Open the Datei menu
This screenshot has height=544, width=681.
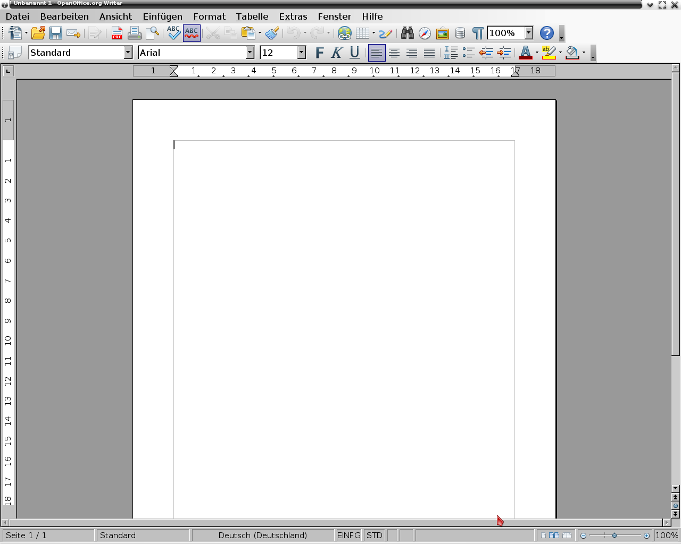18,16
